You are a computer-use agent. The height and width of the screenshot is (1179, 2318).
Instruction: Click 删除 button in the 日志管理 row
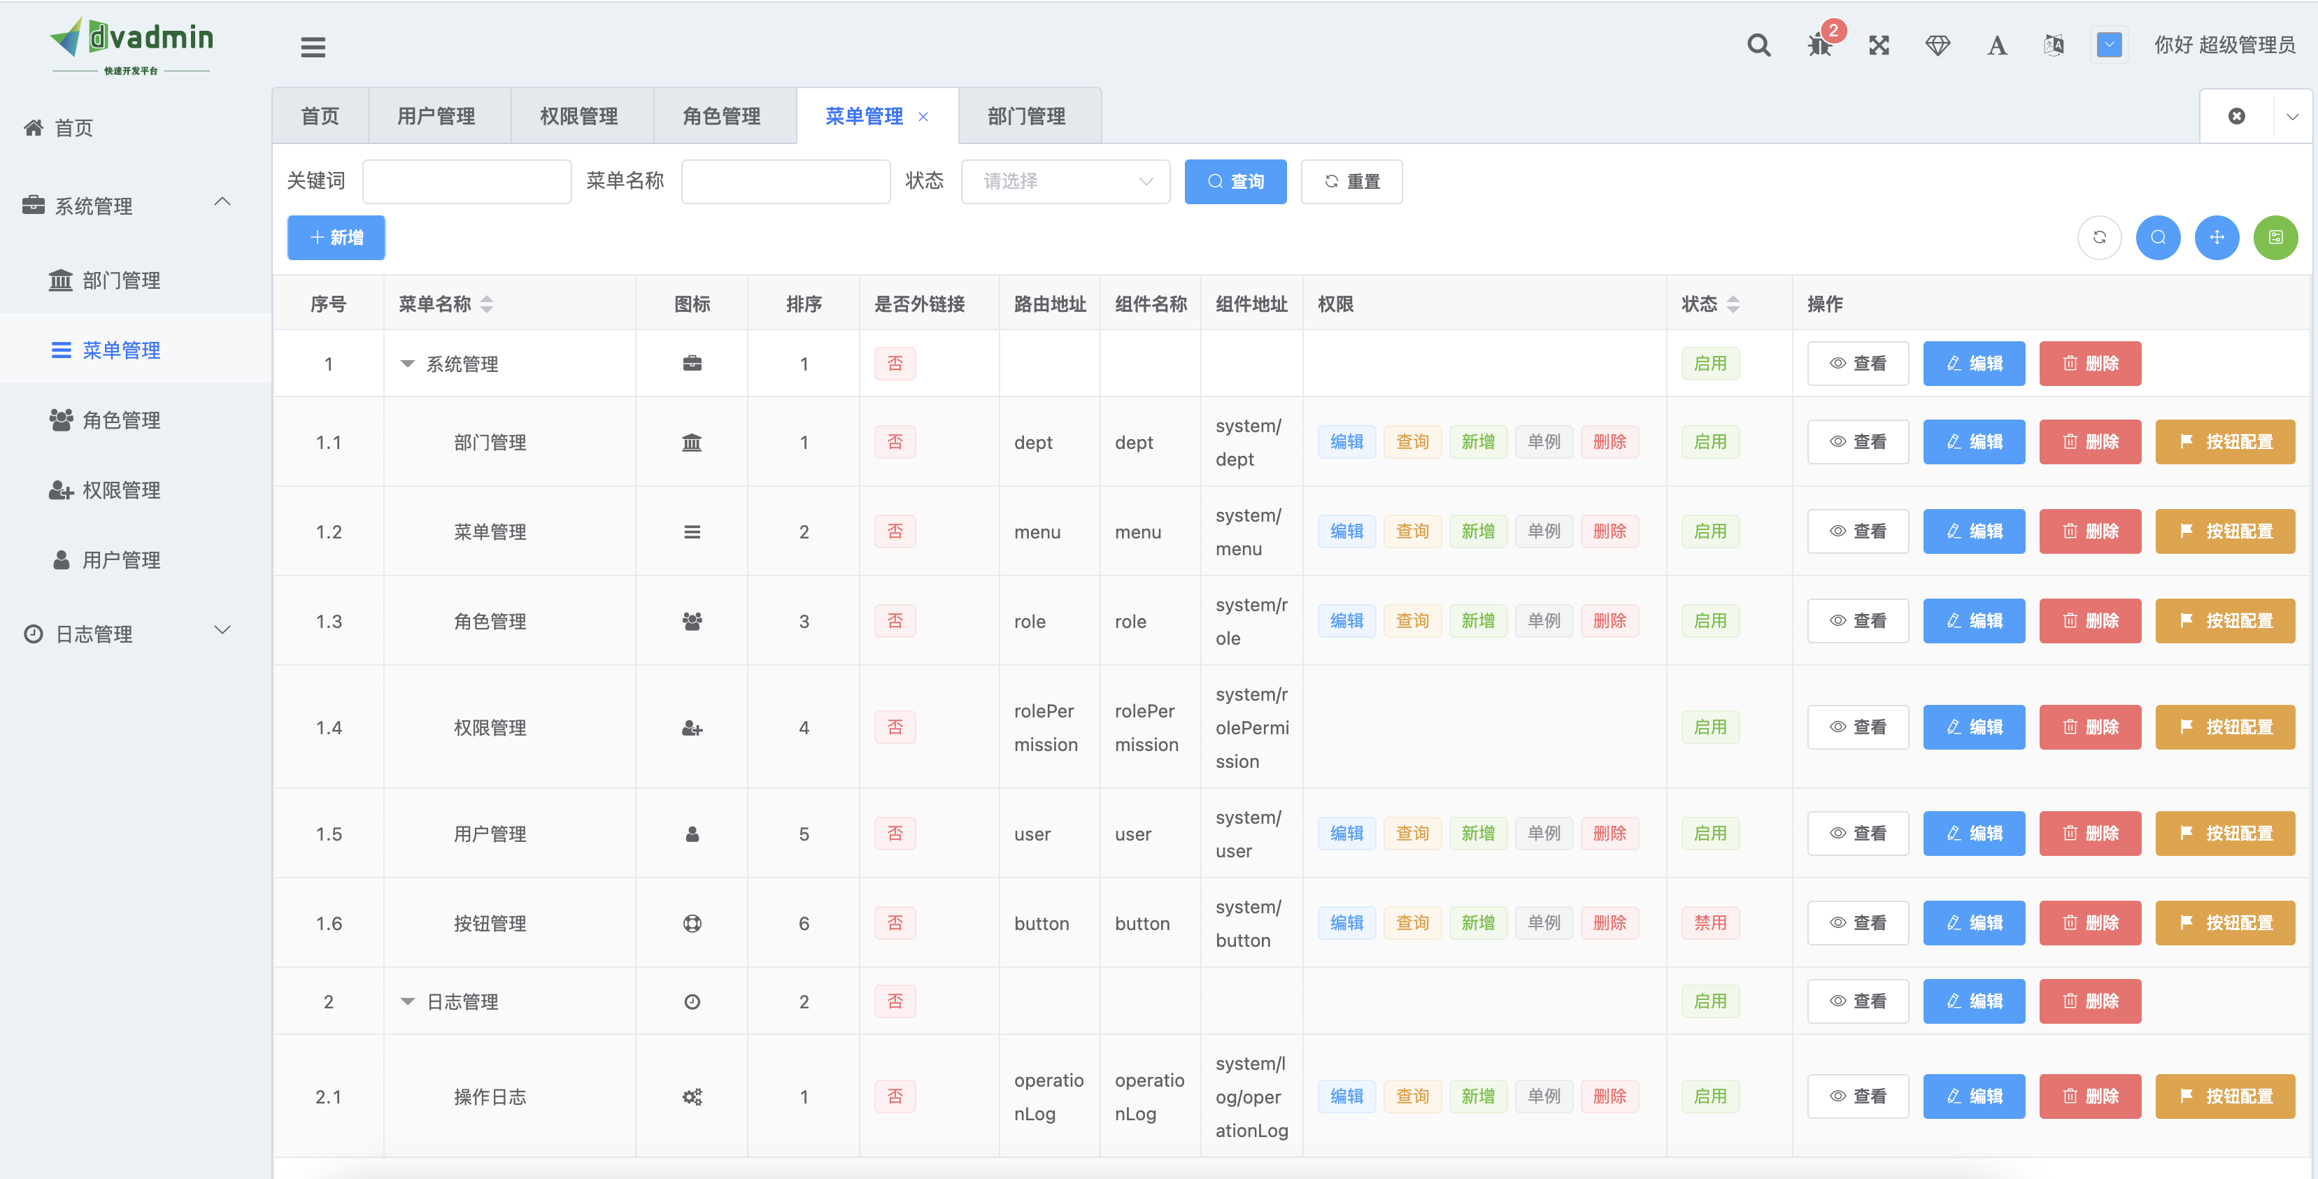[x=2091, y=1001]
